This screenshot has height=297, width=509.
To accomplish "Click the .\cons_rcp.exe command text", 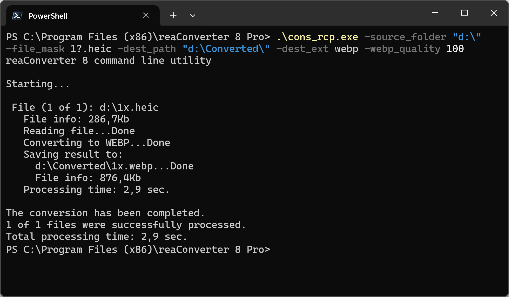I will coord(317,37).
